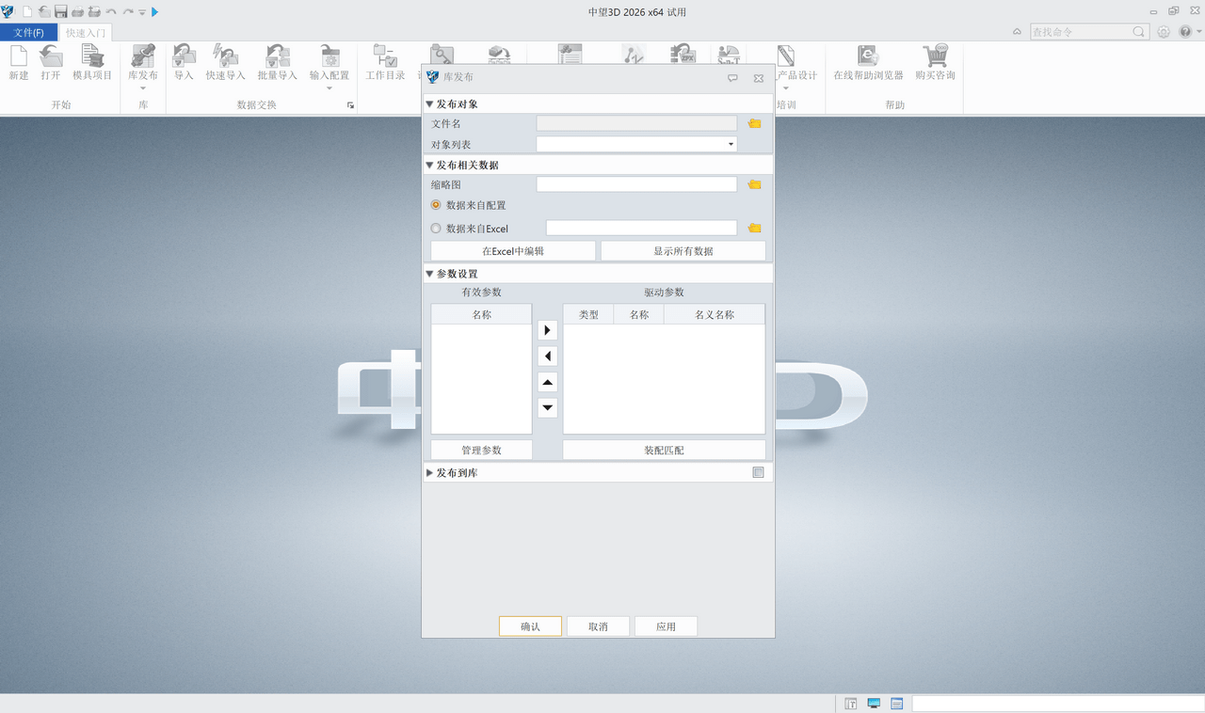Expand the 发布到库 section

coord(430,472)
